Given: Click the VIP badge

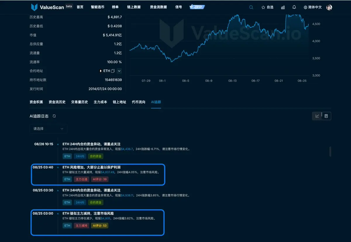Looking at the screenshot, I should coord(197,7).
